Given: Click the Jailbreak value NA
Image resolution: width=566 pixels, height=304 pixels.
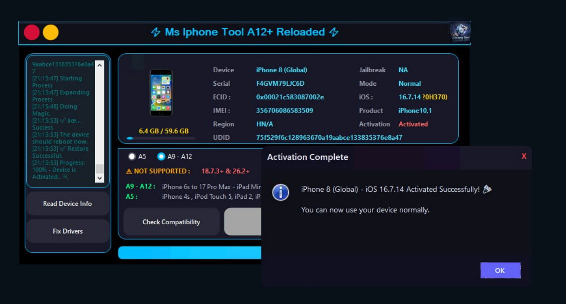Looking at the screenshot, I should tap(403, 70).
